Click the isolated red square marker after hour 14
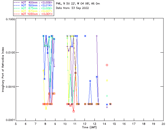Viewport: 168px width, 134px height. coord(107,65)
